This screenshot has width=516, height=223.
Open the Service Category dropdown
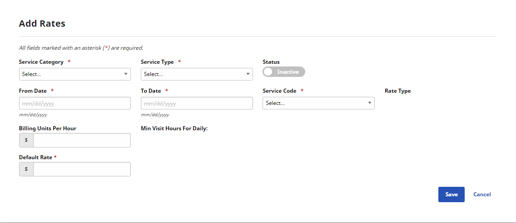(74, 74)
